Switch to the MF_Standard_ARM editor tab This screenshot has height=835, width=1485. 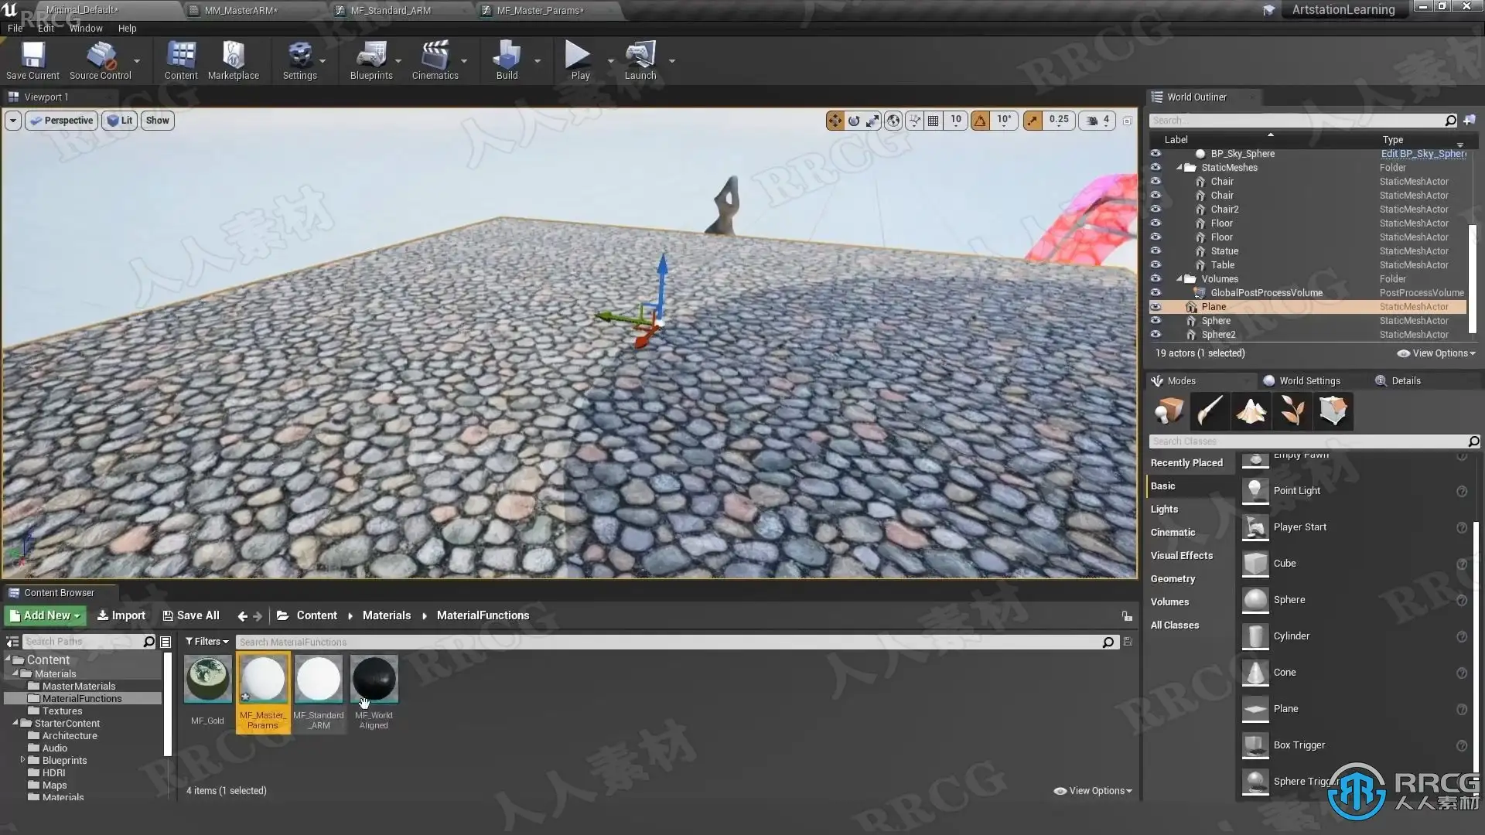tap(391, 10)
